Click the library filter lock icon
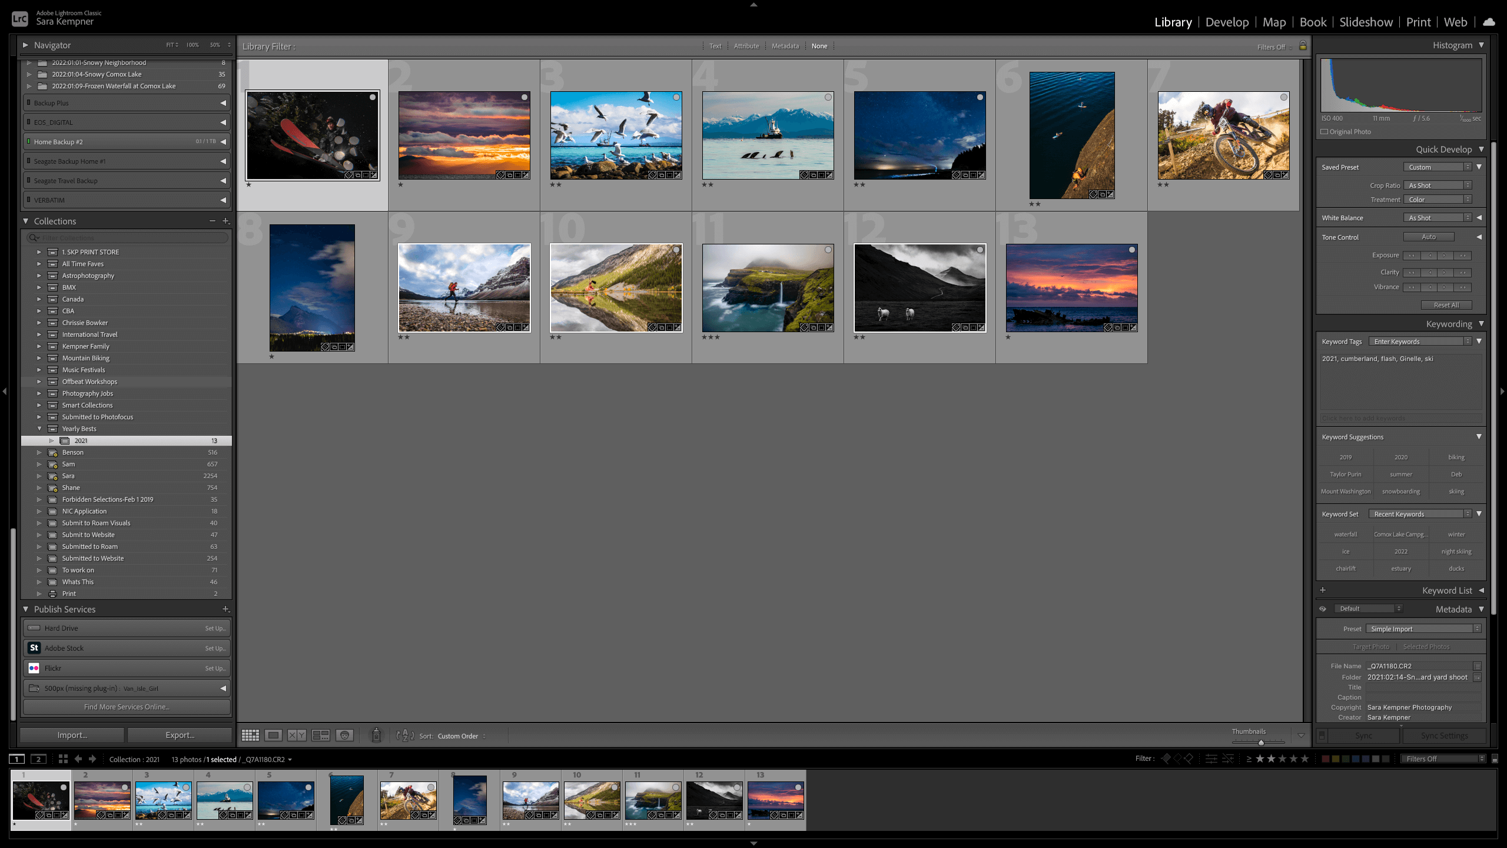Image resolution: width=1507 pixels, height=848 pixels. coord(1303,46)
